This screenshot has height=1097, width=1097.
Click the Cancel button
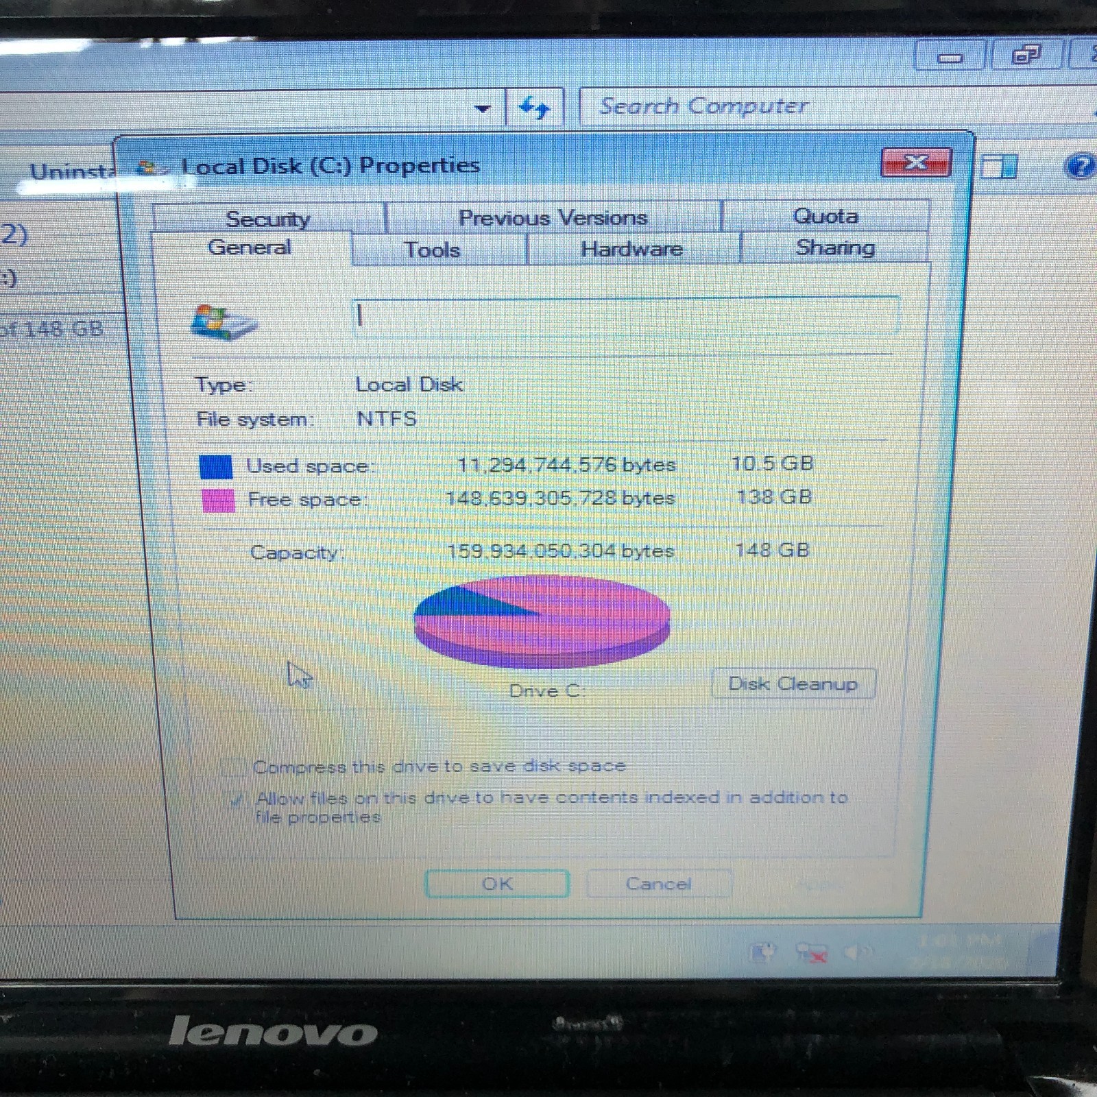coord(658,883)
